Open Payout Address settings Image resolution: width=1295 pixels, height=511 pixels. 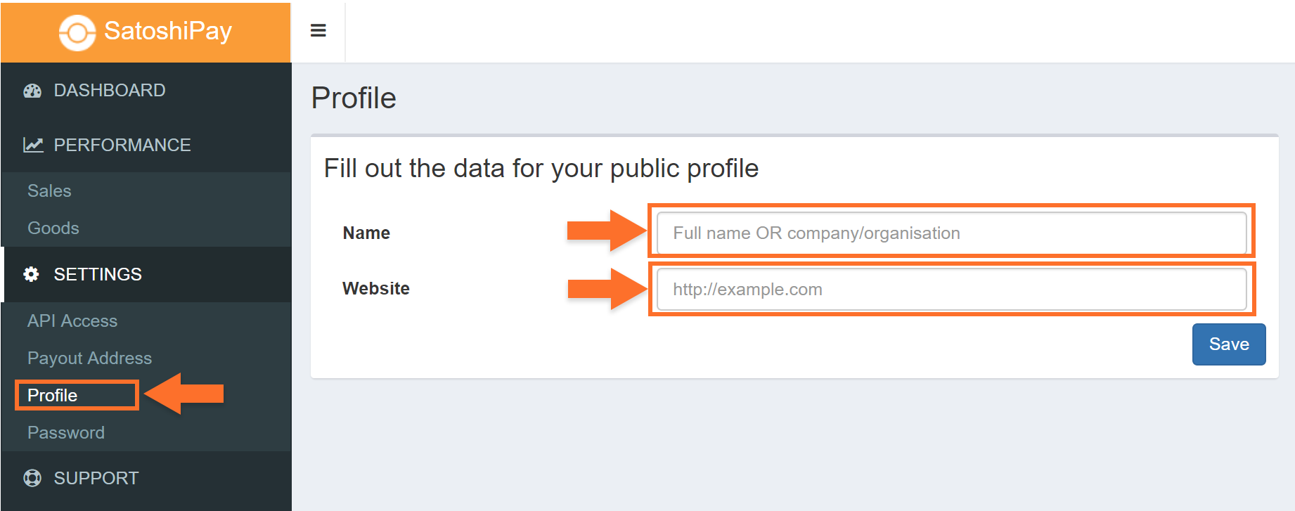tap(89, 358)
